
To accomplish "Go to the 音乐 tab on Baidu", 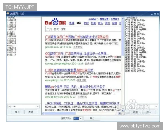I will point(100,23).
